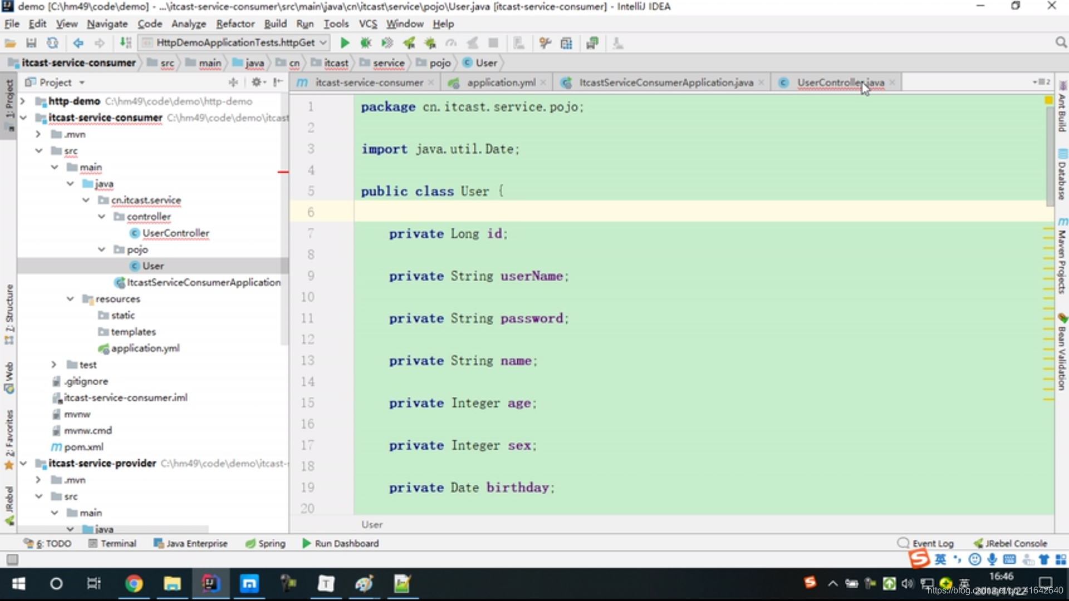Open the run configuration dropdown

pyautogui.click(x=235, y=43)
